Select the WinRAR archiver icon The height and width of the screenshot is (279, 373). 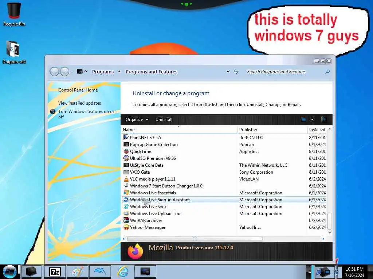[x=126, y=220]
